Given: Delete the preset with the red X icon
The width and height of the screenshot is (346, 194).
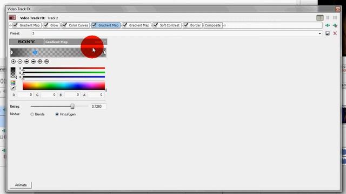Looking at the screenshot, I should tap(335, 33).
